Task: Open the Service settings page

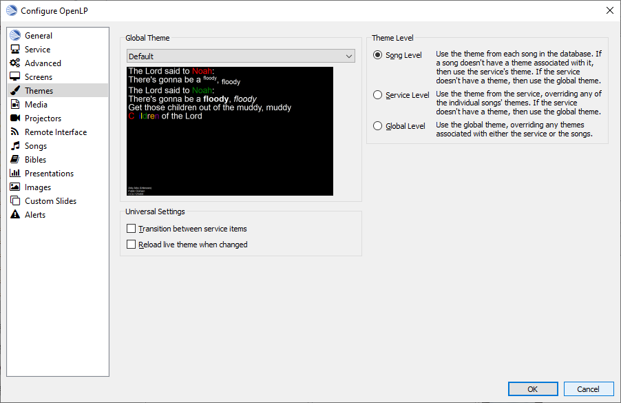Action: click(58, 49)
